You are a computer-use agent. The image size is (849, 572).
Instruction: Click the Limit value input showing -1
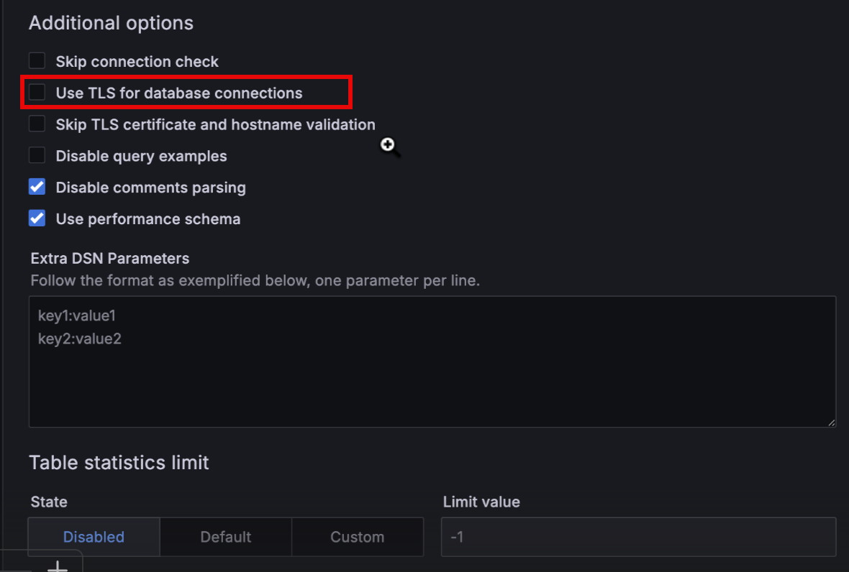(637, 536)
